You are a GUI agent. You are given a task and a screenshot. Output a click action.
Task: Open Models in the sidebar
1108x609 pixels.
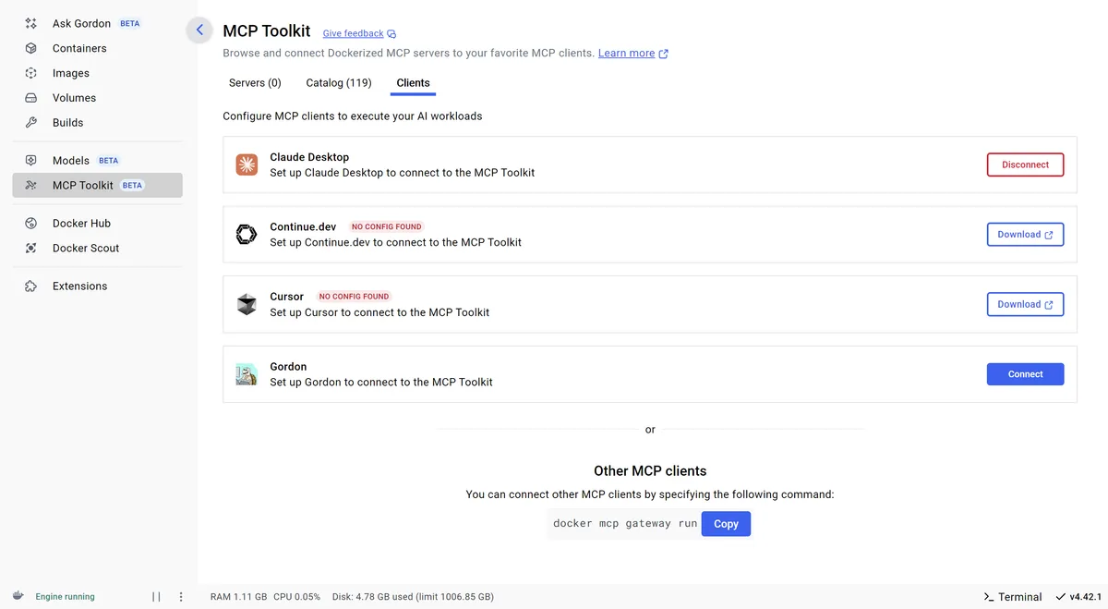pos(97,161)
